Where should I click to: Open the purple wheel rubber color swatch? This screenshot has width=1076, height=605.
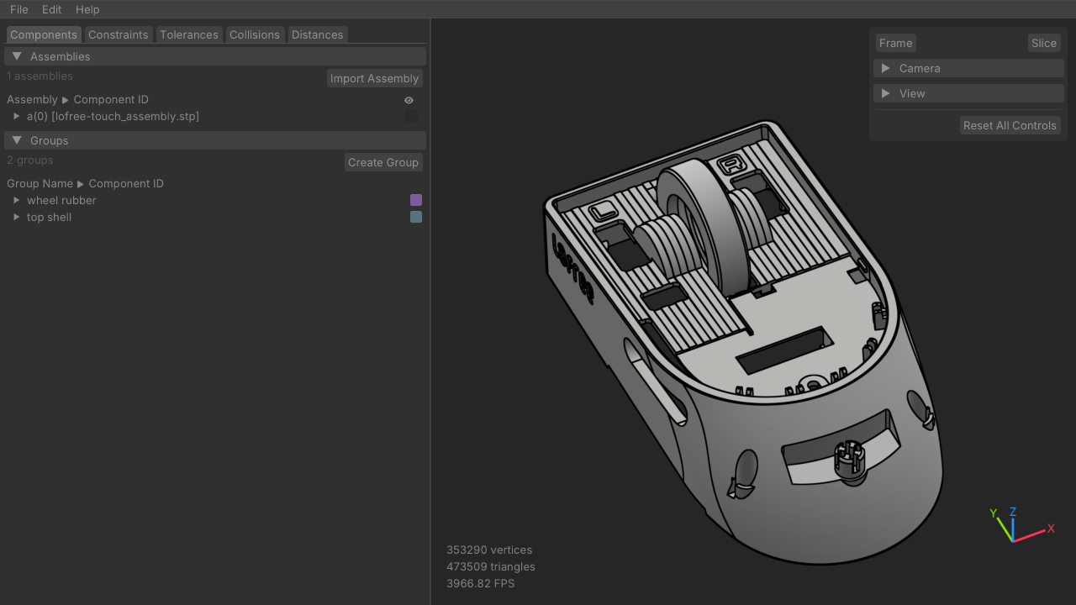click(x=415, y=200)
